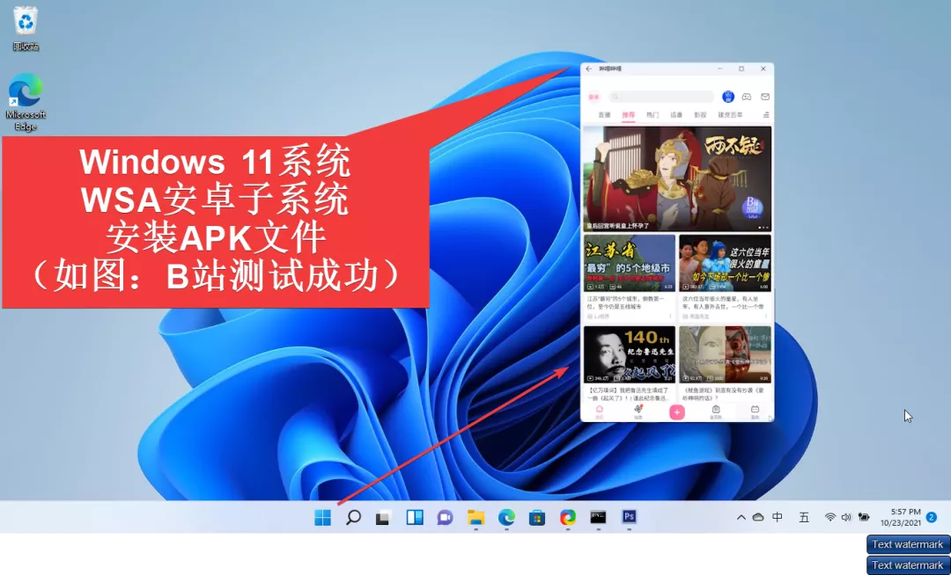
Task: Click the battery tray icon
Action: click(x=864, y=518)
